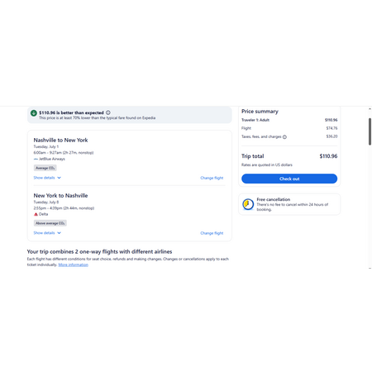Change the JetBlue Nashville to New York flight
Screen dimensions: 372x372
[212, 178]
